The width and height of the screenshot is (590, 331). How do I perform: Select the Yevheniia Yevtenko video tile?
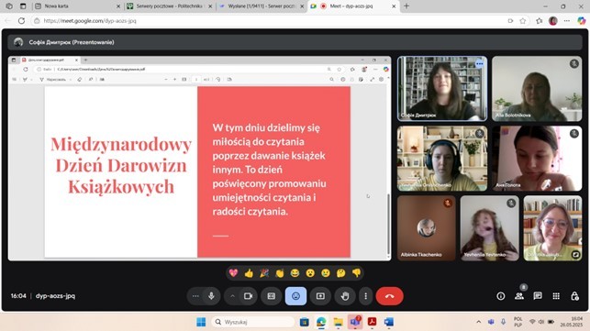[490, 228]
